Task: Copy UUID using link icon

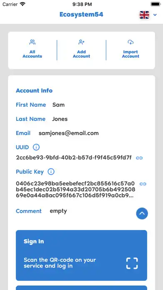Action: pos(139,158)
